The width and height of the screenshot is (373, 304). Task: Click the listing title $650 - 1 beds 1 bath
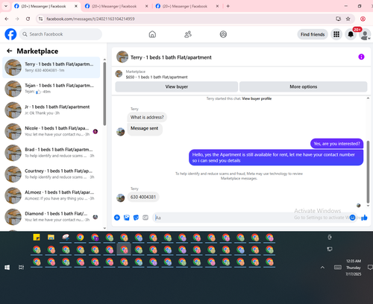[x=157, y=77]
